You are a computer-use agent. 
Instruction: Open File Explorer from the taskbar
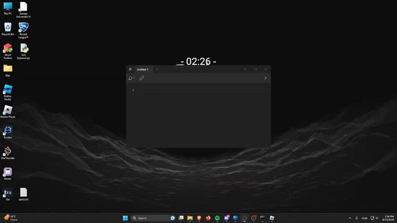[x=190, y=218]
